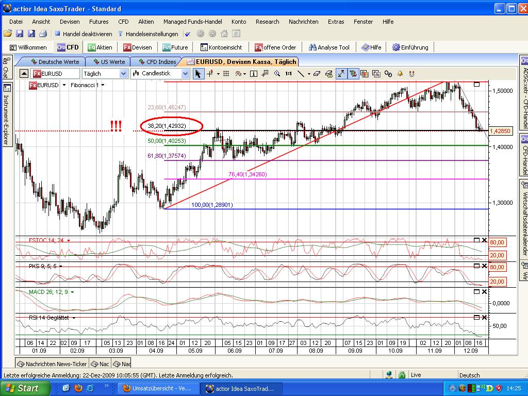Open Handelseinstellungen
The image size is (528, 396).
152,34
